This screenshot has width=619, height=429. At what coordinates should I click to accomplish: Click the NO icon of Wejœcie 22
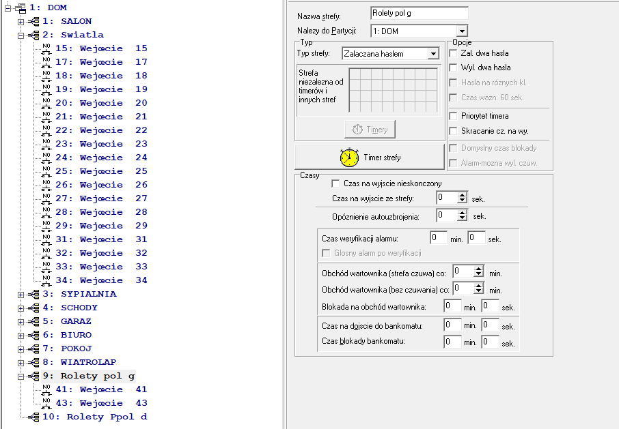pos(46,130)
